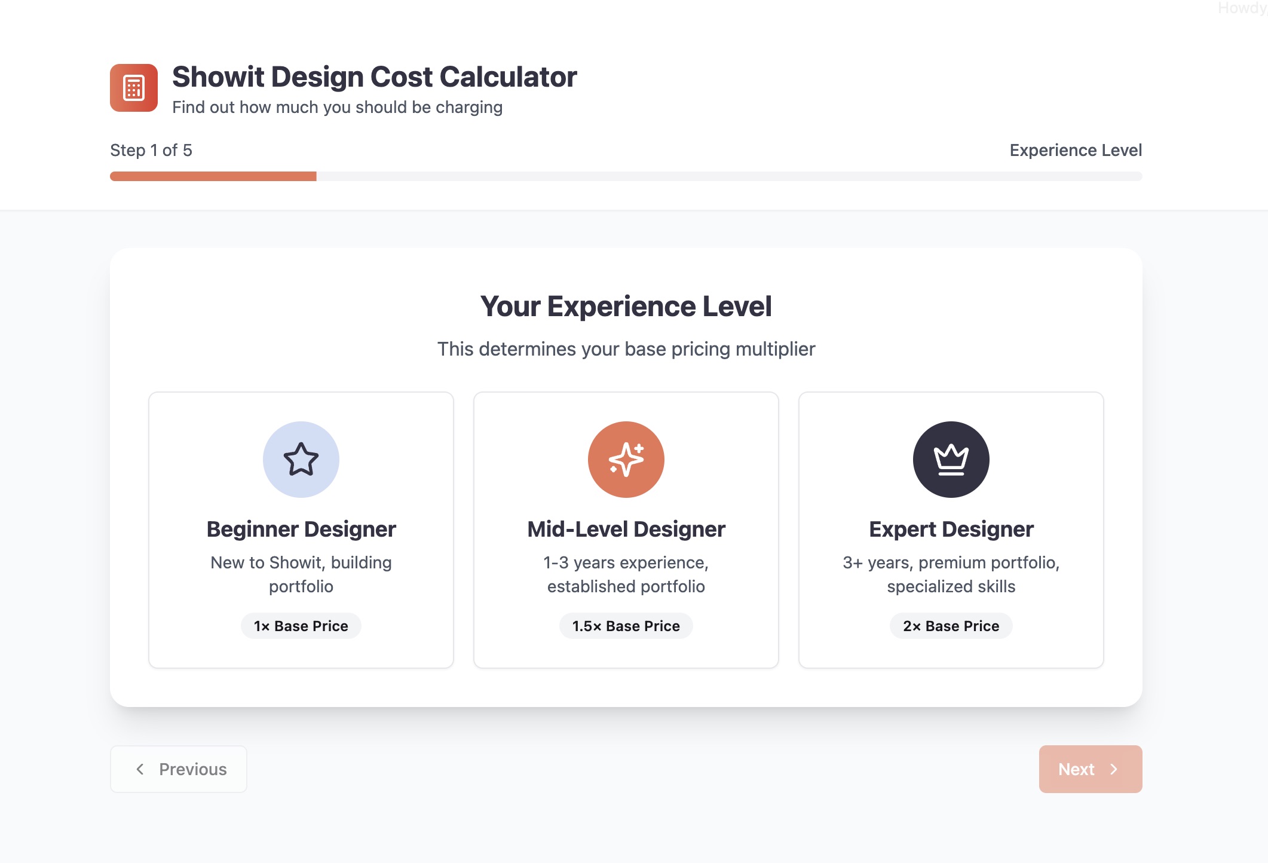Click the sparkle icon for Mid-Level Designer

[x=626, y=460]
